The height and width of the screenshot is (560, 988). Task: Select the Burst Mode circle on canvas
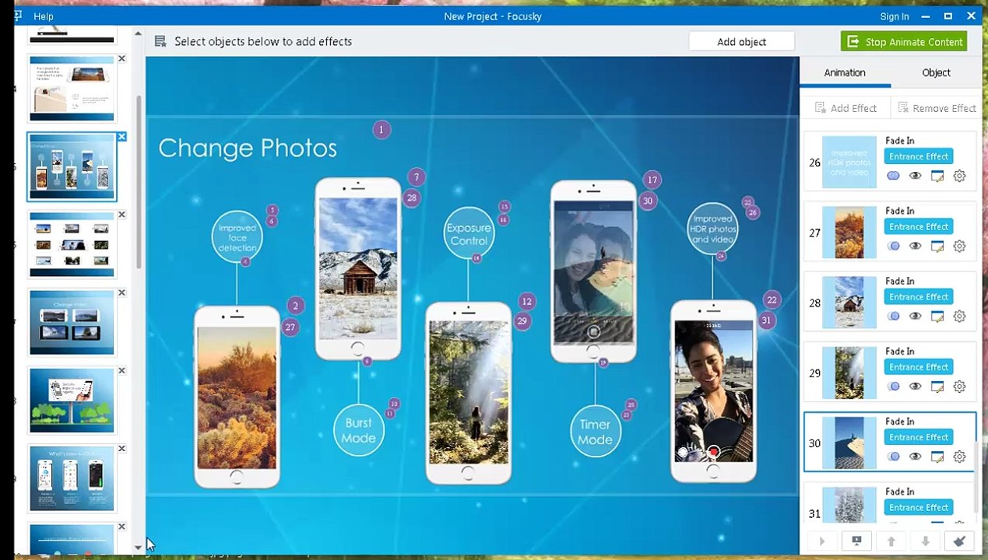359,430
